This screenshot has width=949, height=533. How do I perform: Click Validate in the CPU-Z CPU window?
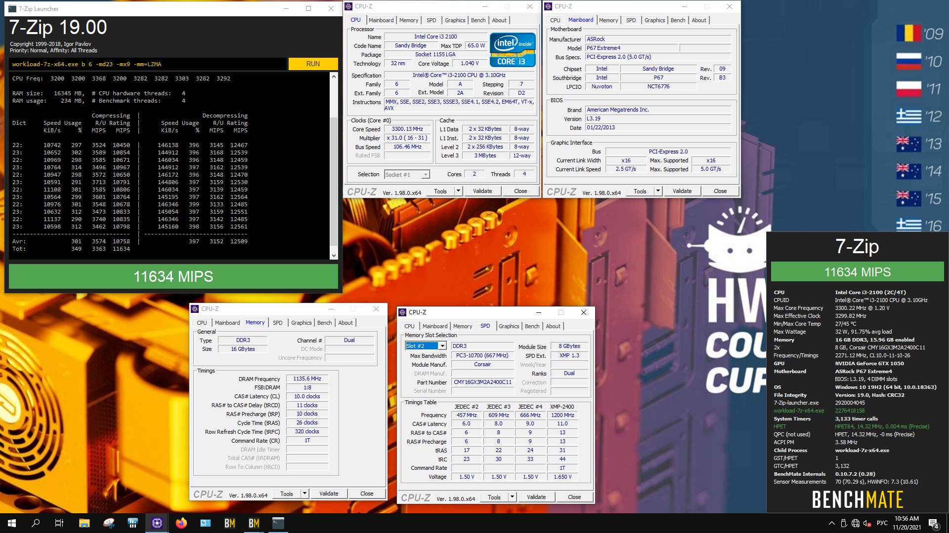click(482, 191)
